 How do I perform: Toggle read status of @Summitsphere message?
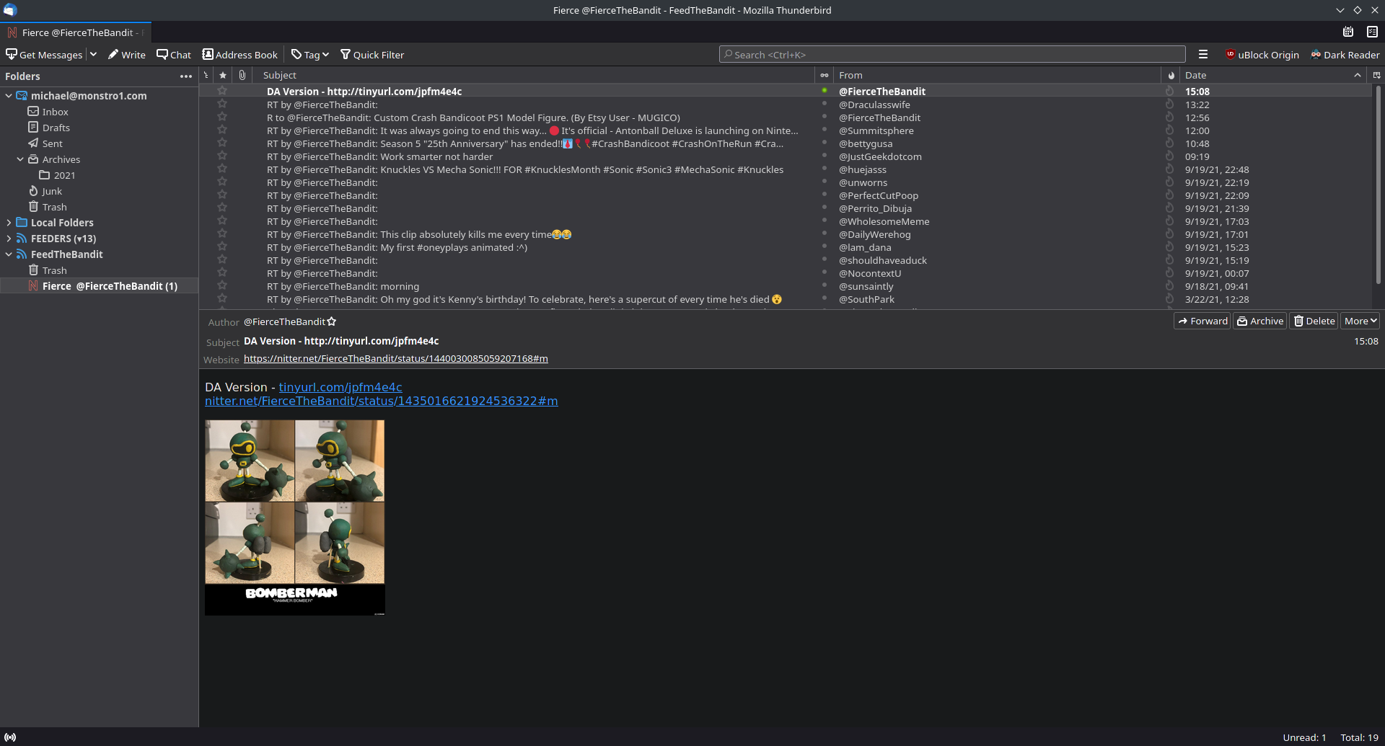[824, 130]
